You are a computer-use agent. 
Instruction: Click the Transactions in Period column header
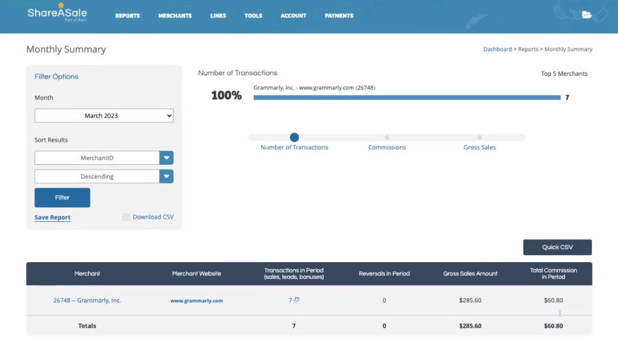(x=294, y=273)
